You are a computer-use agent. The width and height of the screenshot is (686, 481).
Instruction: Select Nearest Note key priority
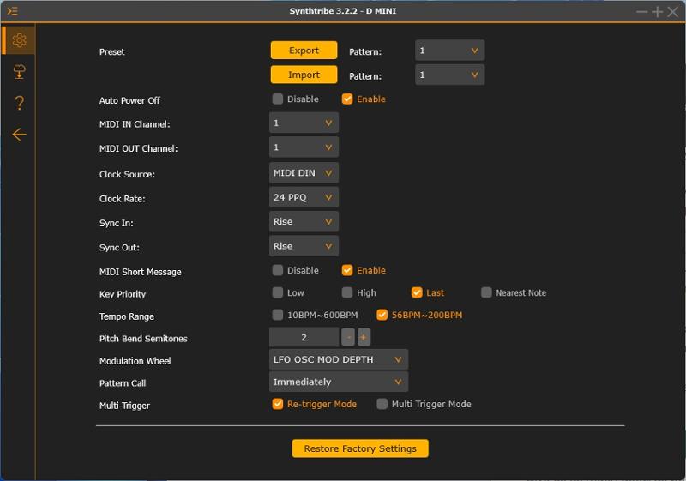(x=486, y=292)
